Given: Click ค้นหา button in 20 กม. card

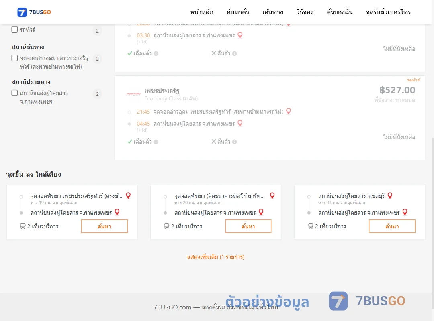Looking at the screenshot, I should tap(248, 226).
